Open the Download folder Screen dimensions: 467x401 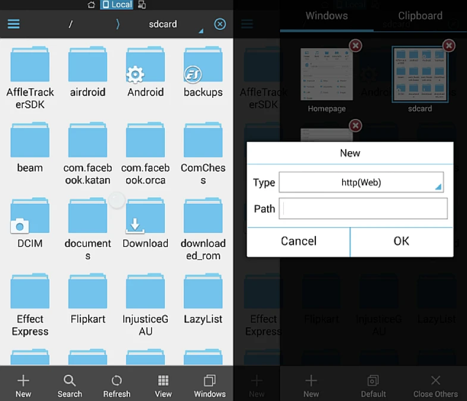145,223
